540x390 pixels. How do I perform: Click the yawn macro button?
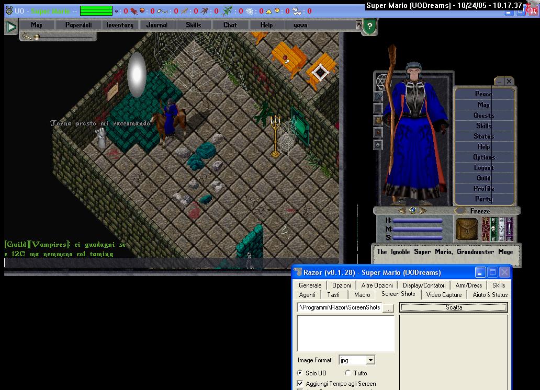pyautogui.click(x=300, y=25)
